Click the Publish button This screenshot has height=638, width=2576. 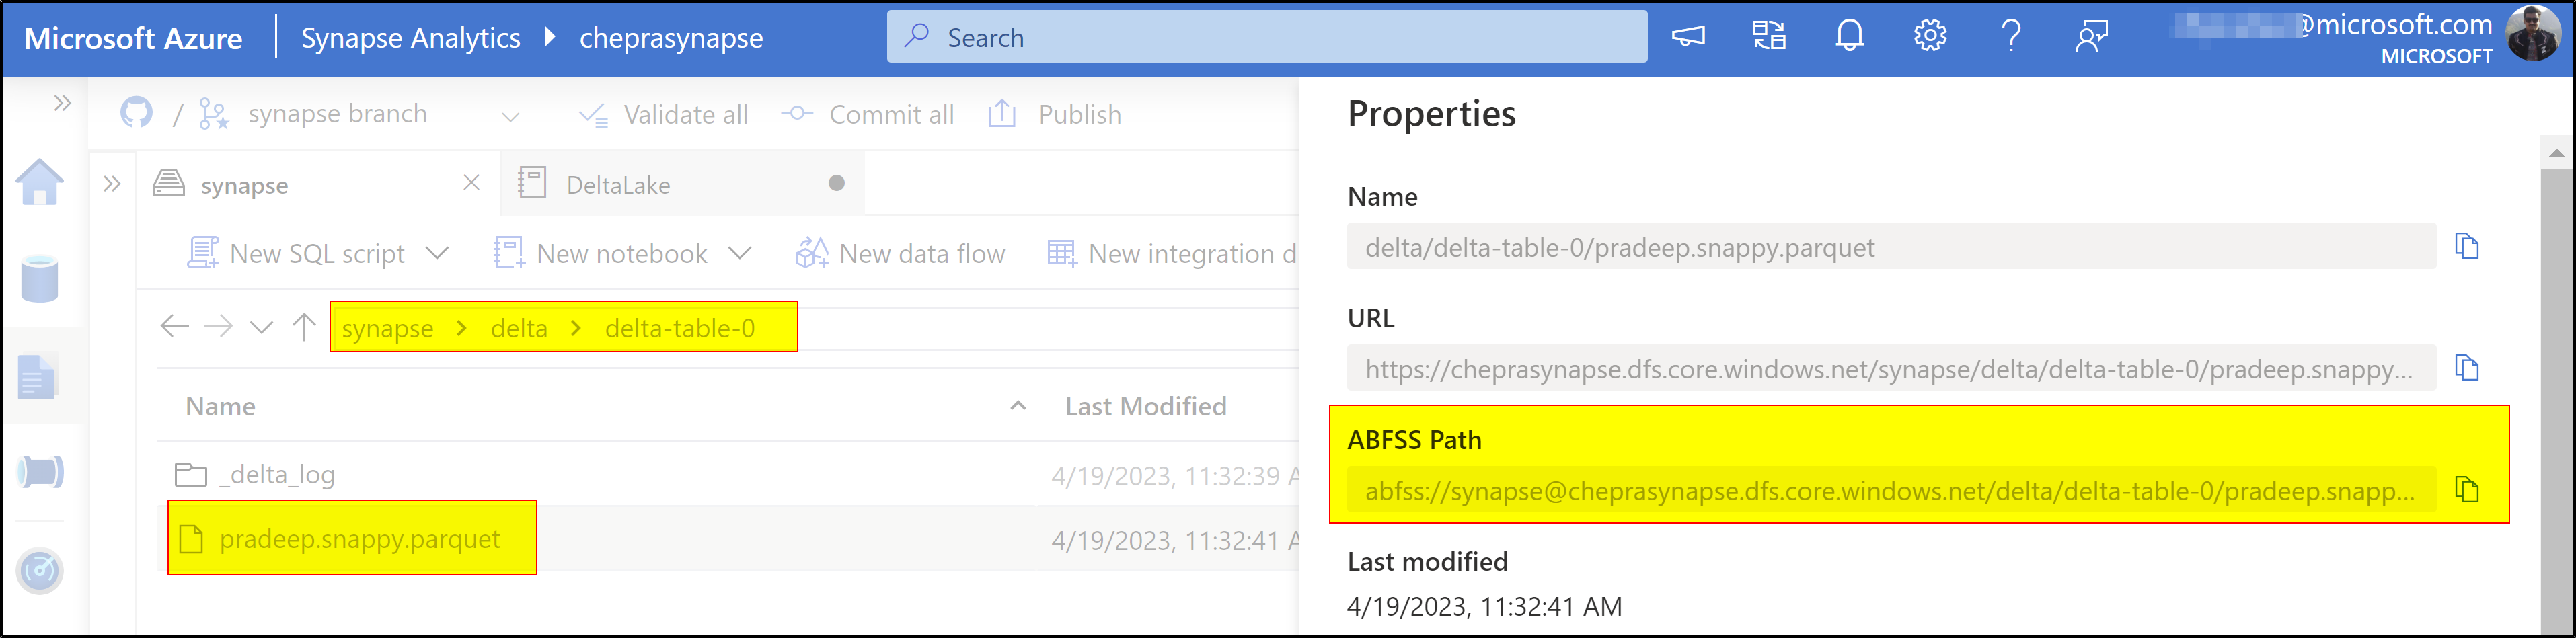click(x=1055, y=115)
